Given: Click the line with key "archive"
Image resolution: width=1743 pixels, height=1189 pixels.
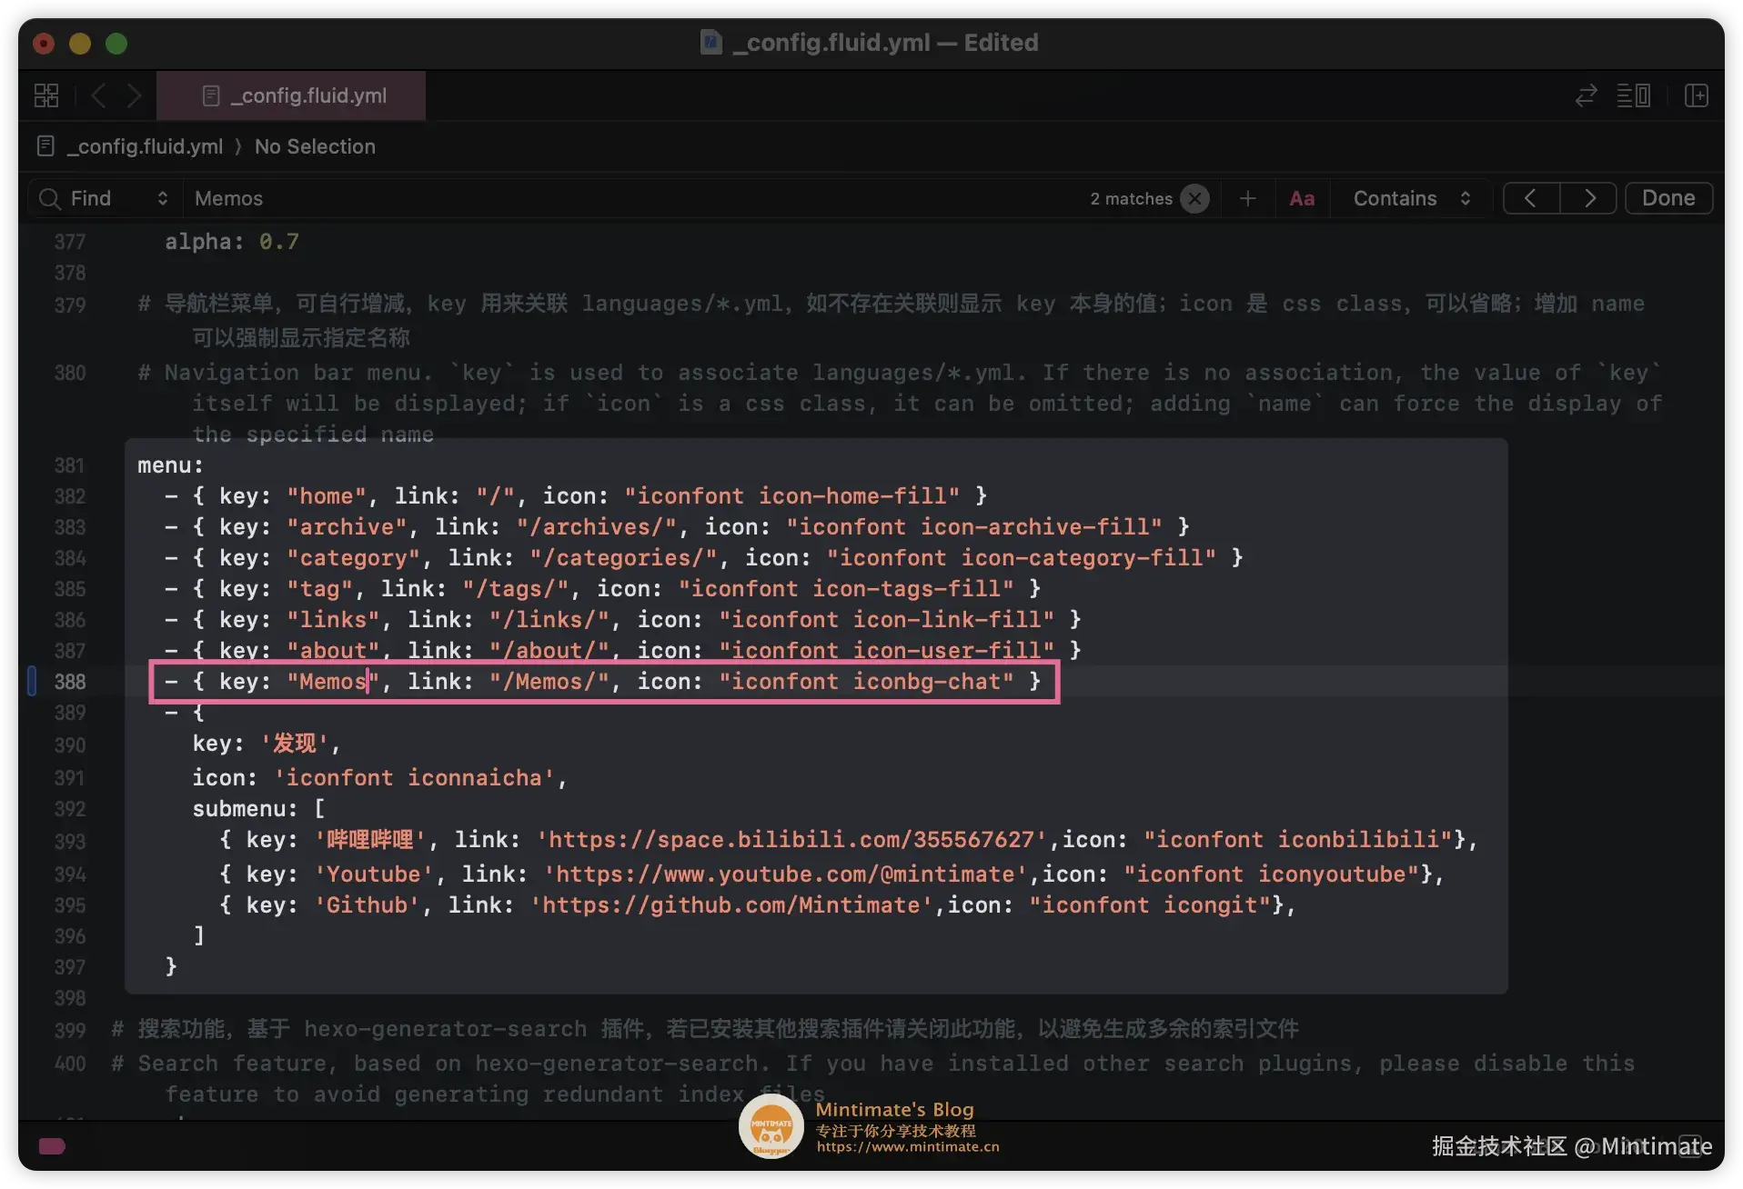Looking at the screenshot, I should [677, 526].
